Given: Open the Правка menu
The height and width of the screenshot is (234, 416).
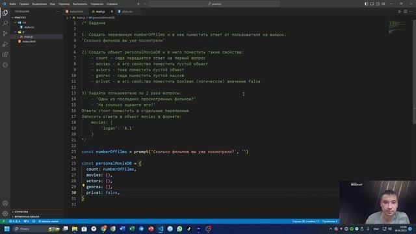Looking at the screenshot, I should point(24,4).
